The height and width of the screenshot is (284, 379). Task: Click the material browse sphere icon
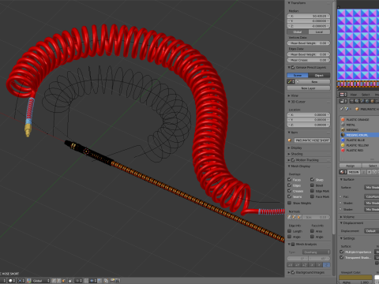pos(343,172)
